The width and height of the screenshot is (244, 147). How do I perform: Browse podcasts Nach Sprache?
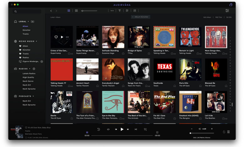(29, 105)
